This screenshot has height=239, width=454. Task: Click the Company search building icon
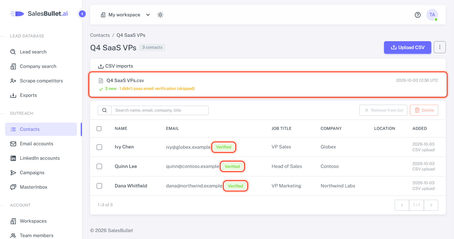(x=13, y=66)
